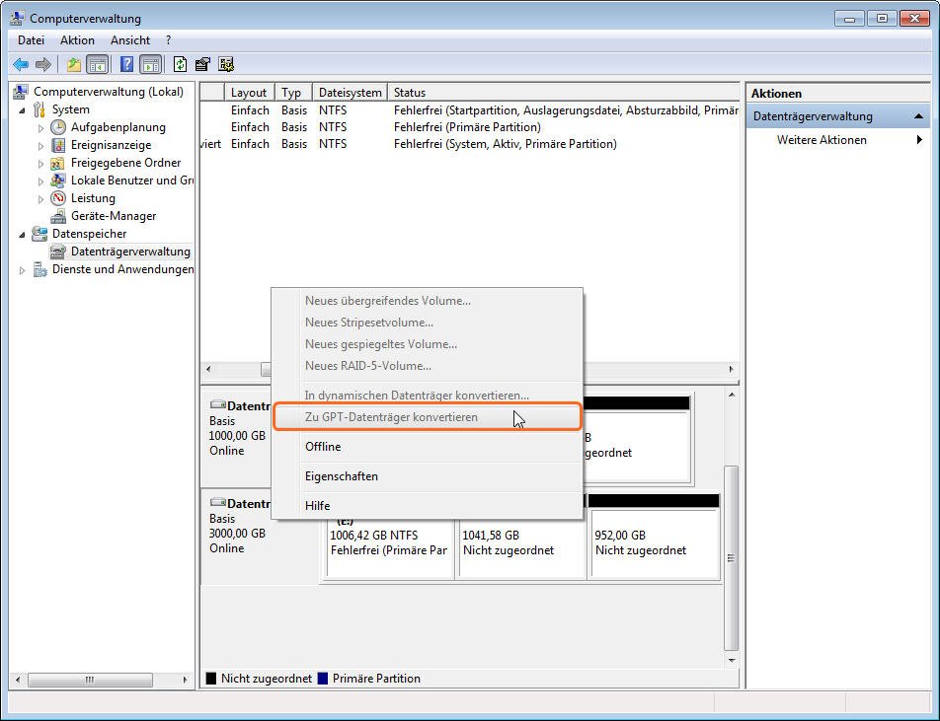Select the Startpartition volume row status
Viewport: 940px width, 721px height.
point(566,110)
